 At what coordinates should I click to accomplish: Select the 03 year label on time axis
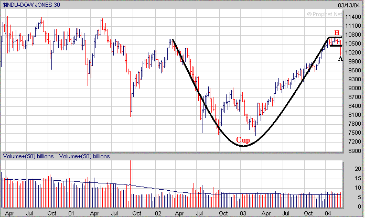(243, 213)
